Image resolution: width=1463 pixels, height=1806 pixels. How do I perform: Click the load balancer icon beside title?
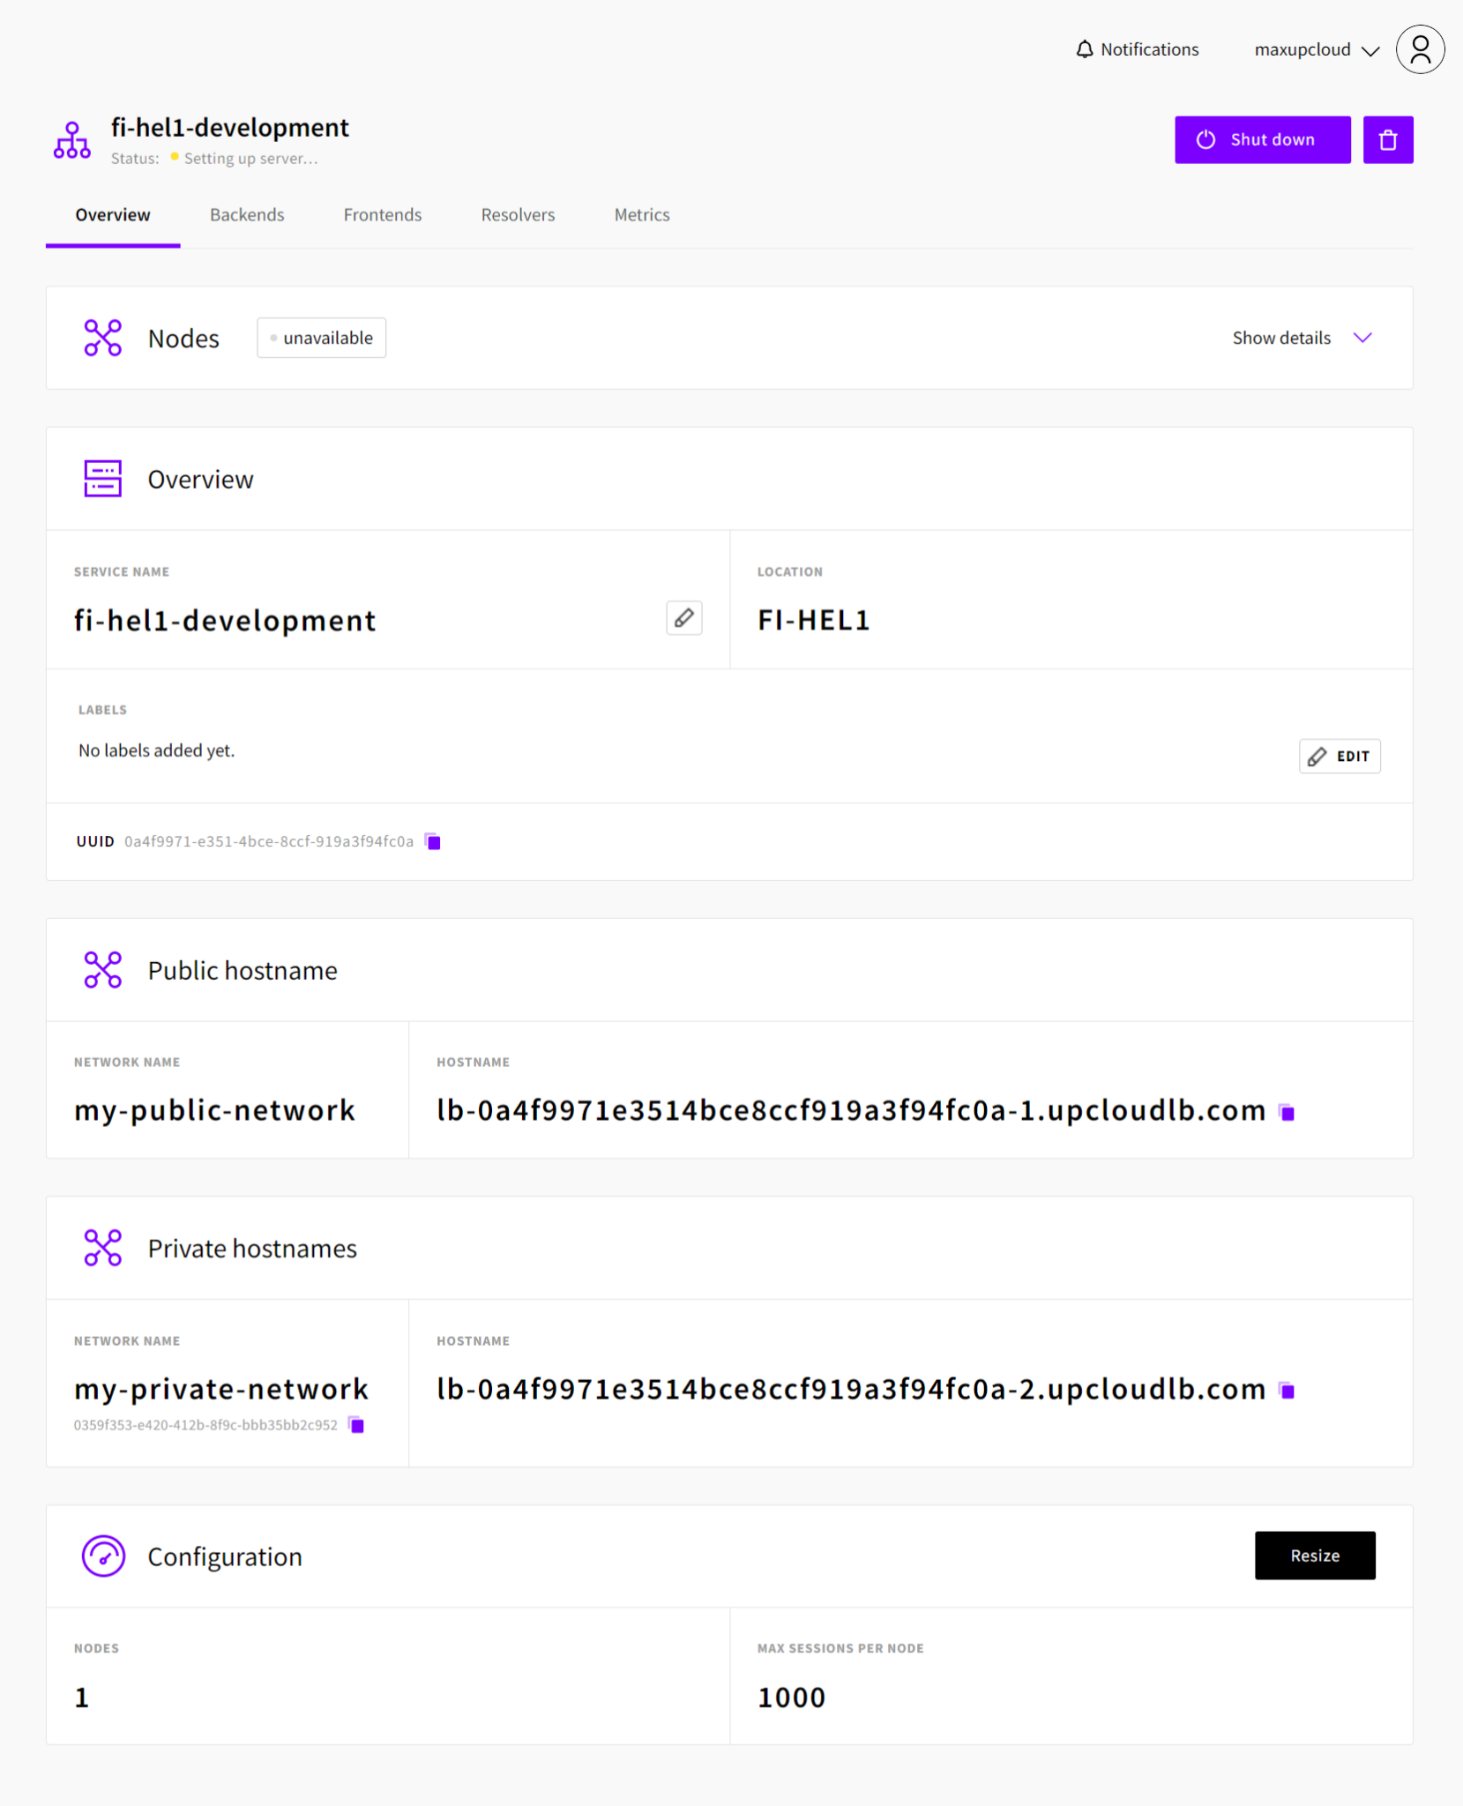(x=72, y=141)
